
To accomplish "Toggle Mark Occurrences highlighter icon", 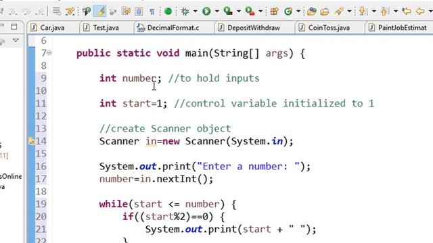I will point(100,11).
